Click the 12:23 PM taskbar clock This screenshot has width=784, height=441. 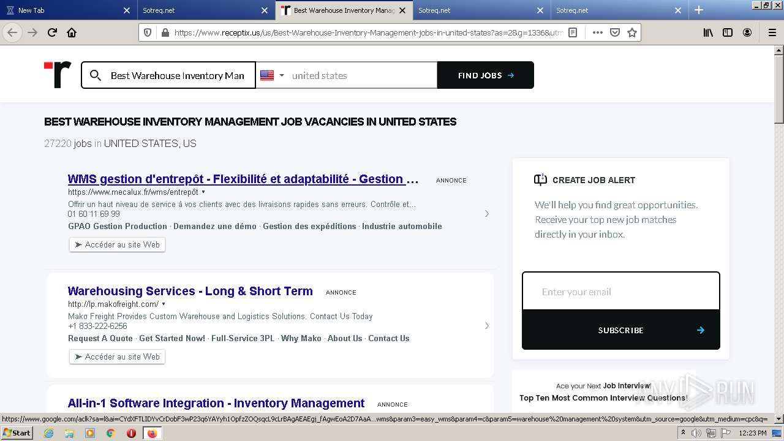pos(753,433)
